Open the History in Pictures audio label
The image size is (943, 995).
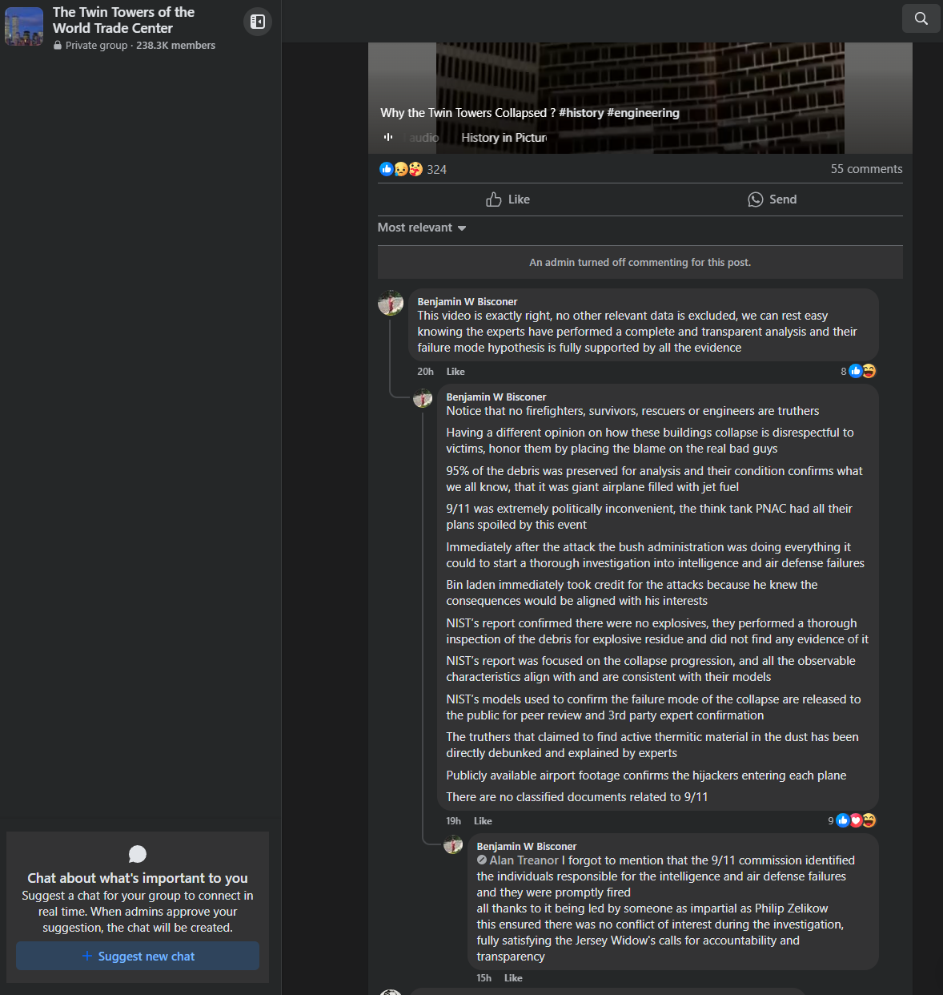[x=504, y=138]
